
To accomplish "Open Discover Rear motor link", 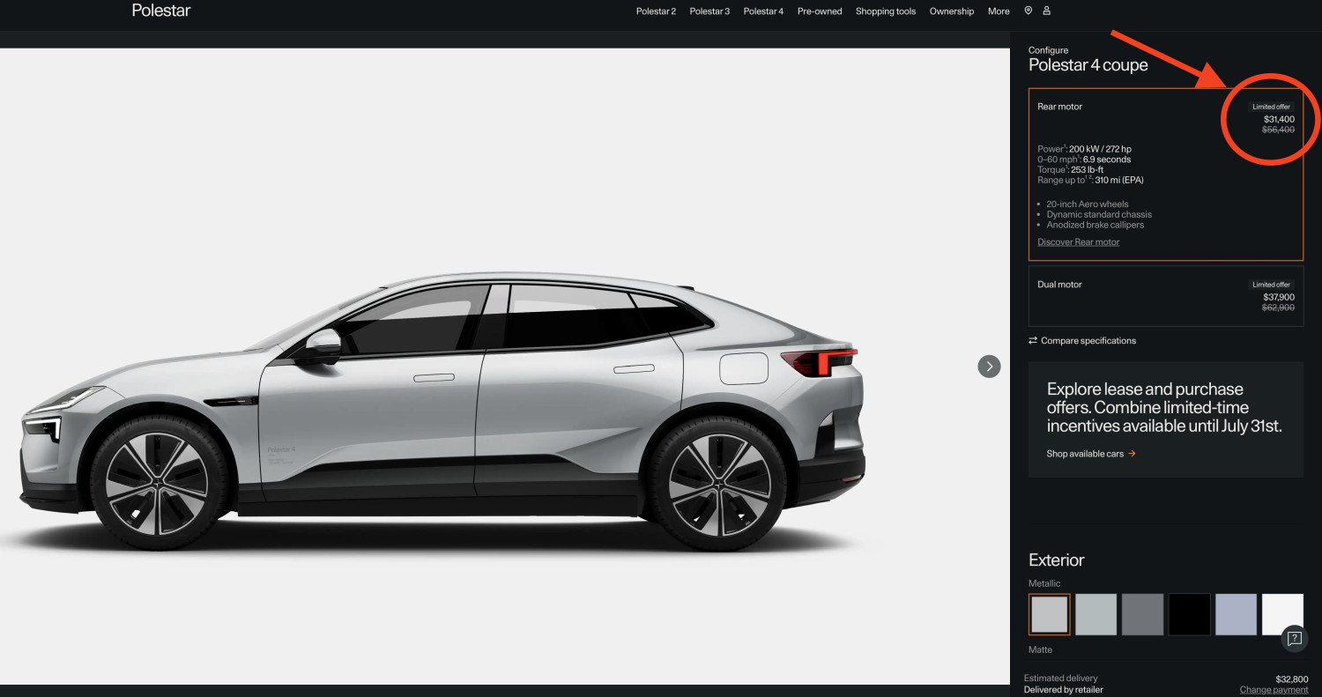I will coord(1078,242).
